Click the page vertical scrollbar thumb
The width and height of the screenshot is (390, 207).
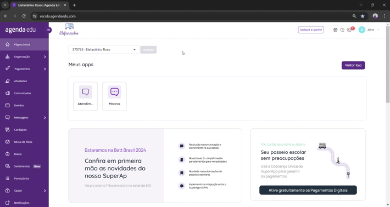click(x=387, y=64)
